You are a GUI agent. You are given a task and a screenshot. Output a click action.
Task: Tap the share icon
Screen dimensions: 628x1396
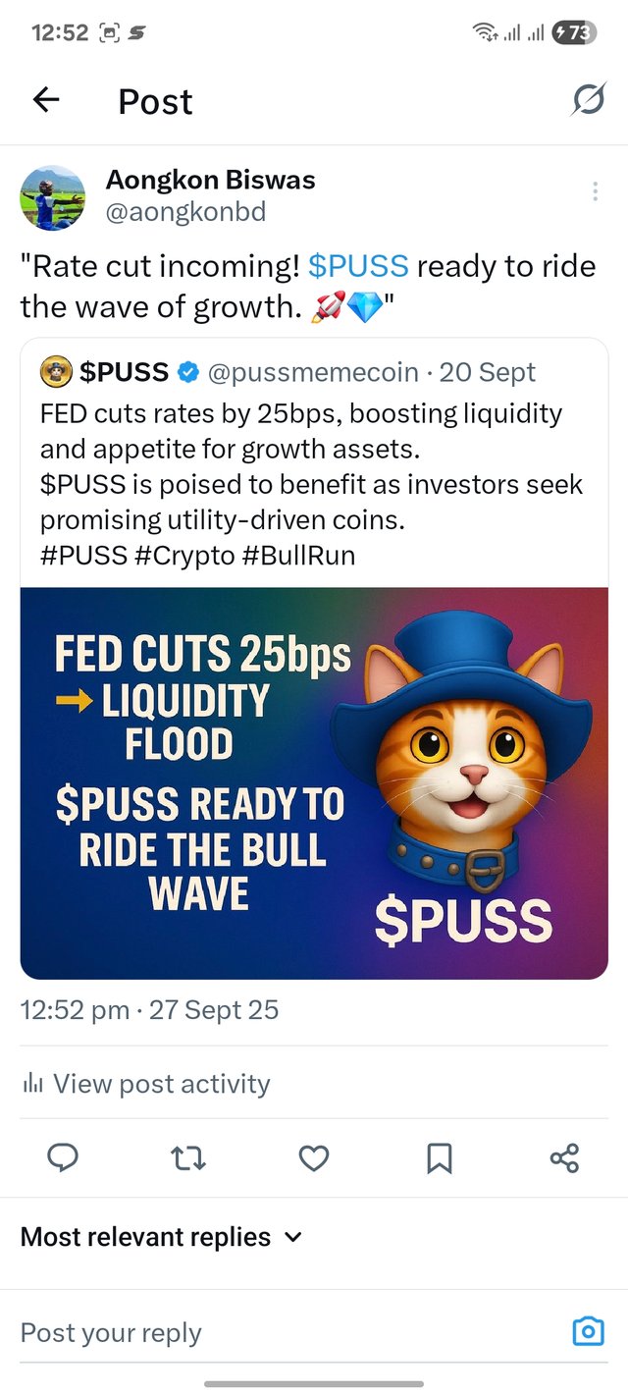click(564, 1159)
